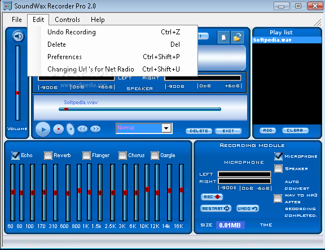Close the Edit menu
The image size is (325, 250).
point(38,20)
